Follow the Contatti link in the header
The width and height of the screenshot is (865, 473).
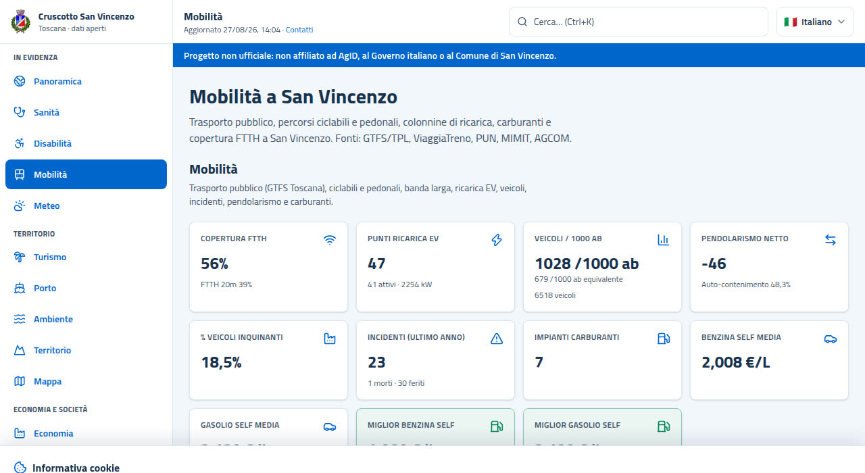299,30
